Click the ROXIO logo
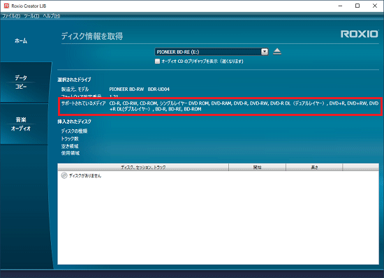The width and height of the screenshot is (384, 278). coord(360,34)
